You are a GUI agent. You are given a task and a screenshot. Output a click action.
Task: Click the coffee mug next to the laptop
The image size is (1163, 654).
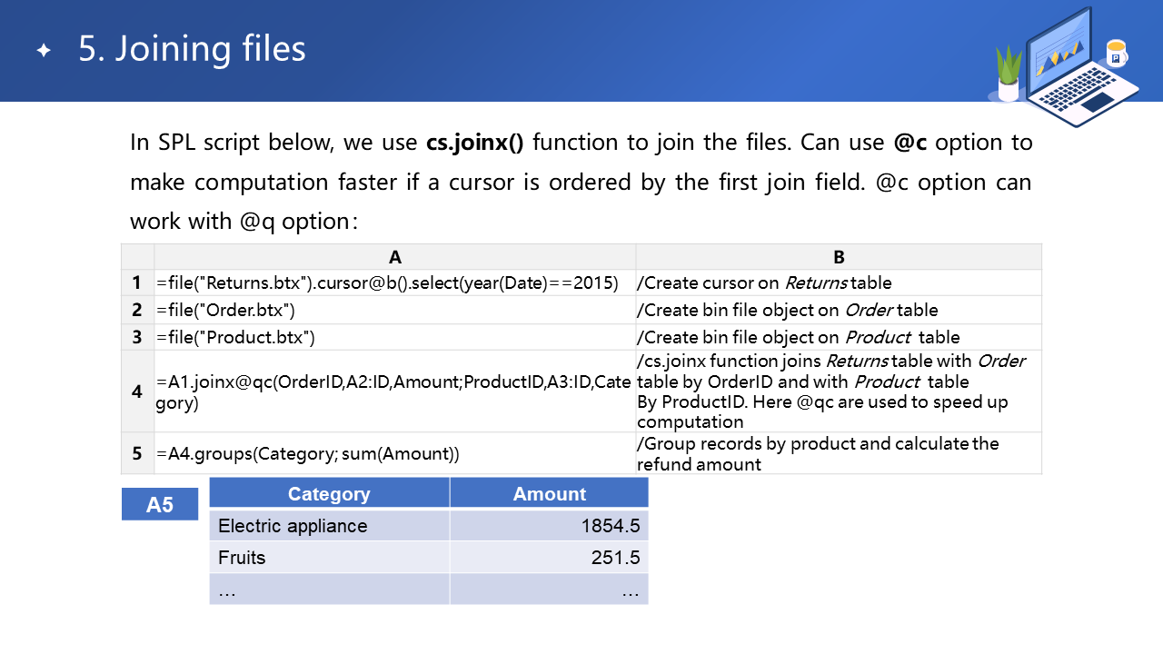pos(1116,54)
